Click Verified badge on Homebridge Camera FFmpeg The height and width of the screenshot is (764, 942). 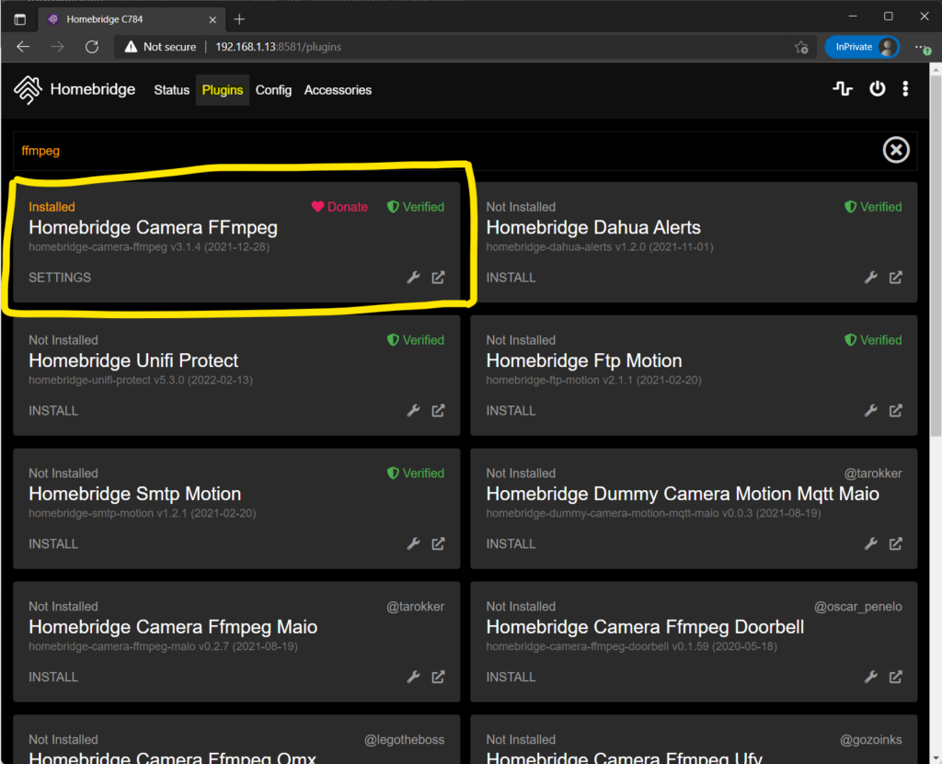(x=416, y=207)
